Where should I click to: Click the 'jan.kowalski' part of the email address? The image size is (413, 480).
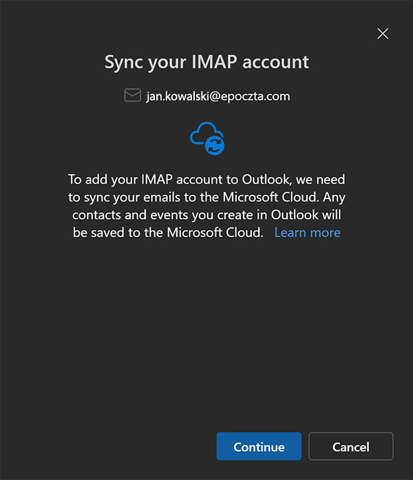[x=173, y=96]
